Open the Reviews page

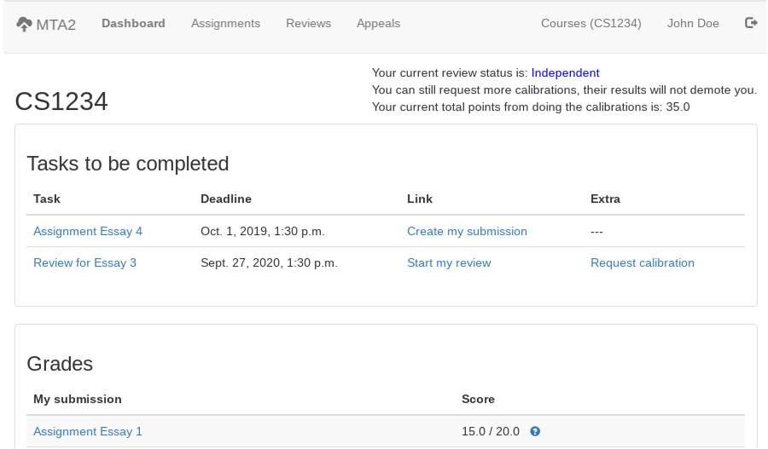[308, 23]
